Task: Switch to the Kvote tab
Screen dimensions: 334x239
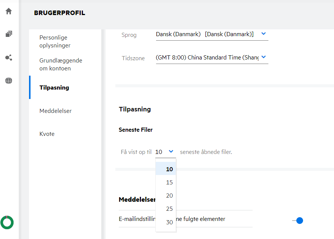Action: 47,134
